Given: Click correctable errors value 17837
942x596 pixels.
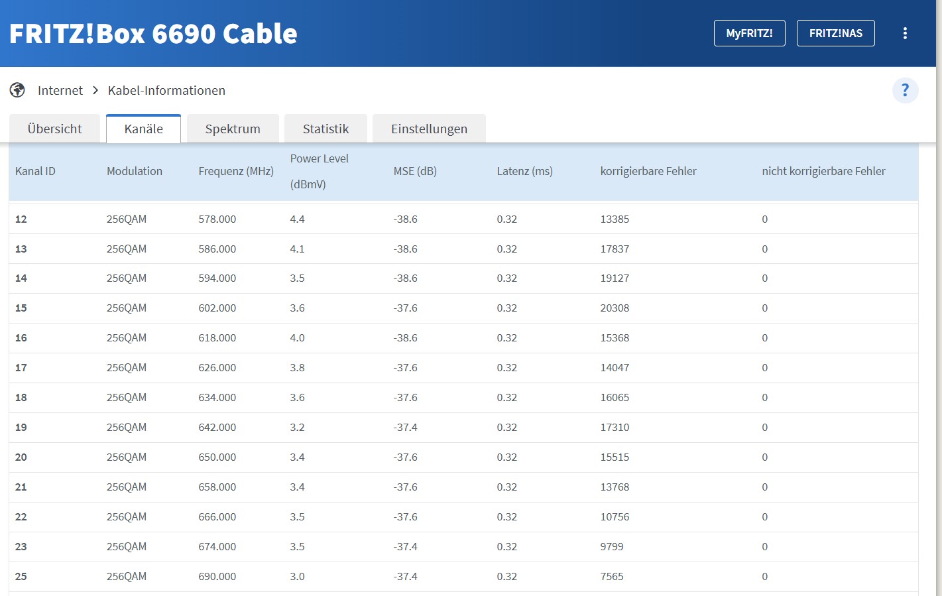Looking at the screenshot, I should point(615,249).
